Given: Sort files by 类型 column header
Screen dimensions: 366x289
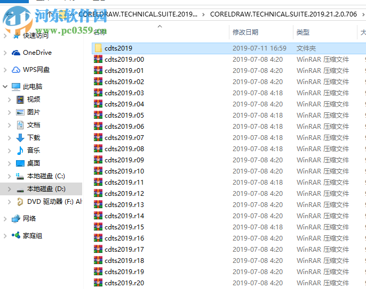Looking at the screenshot, I should (x=303, y=32).
